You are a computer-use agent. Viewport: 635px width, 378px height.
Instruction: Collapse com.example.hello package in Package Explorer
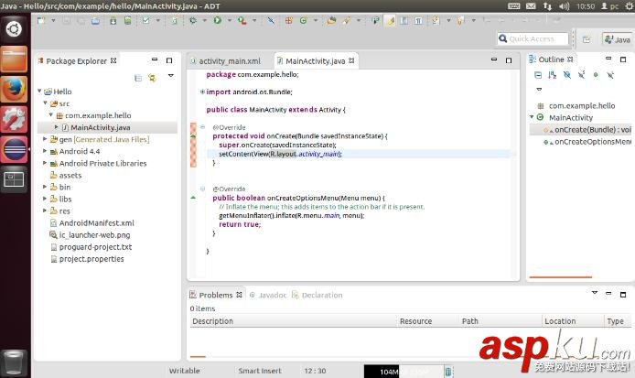point(51,115)
